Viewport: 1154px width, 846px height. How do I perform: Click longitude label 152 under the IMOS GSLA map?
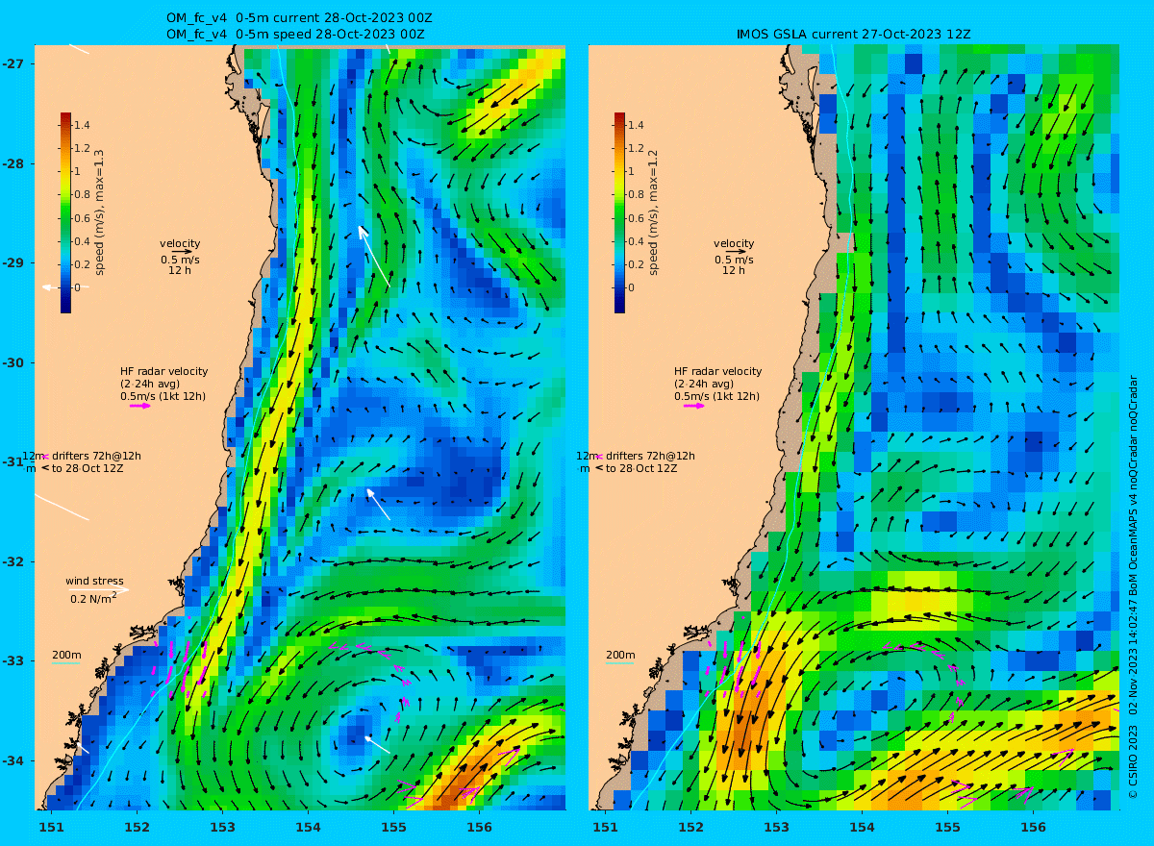click(x=690, y=826)
